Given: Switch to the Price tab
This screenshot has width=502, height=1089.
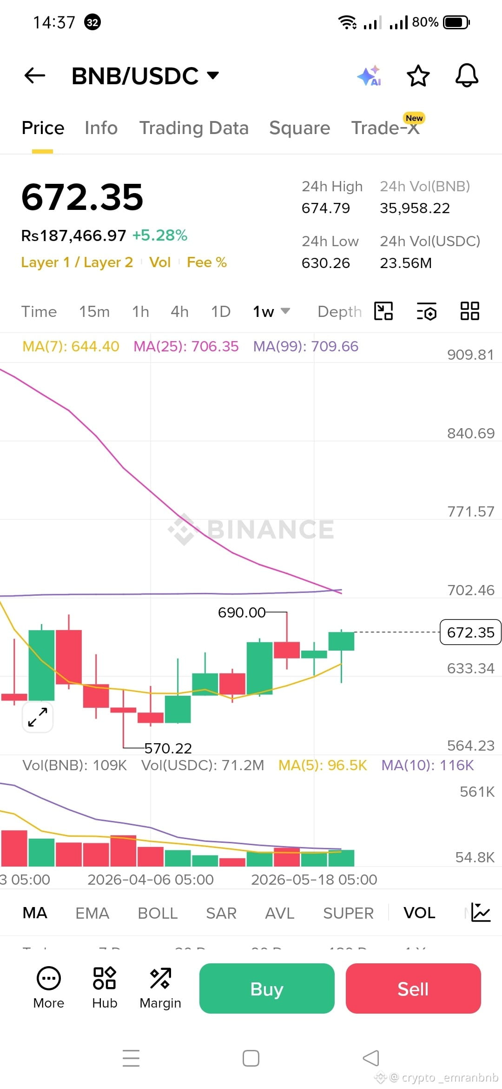Looking at the screenshot, I should [43, 128].
